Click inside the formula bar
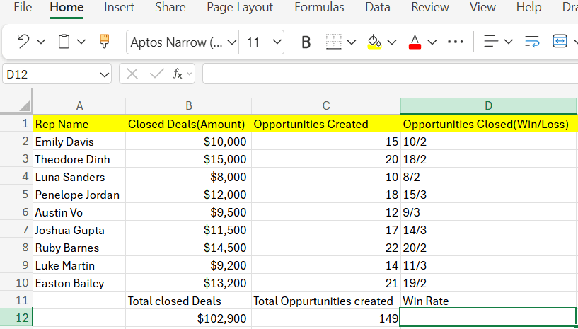 (390, 74)
